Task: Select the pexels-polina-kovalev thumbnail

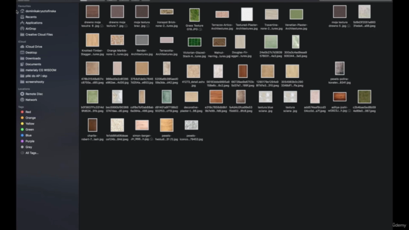Action: (339, 68)
